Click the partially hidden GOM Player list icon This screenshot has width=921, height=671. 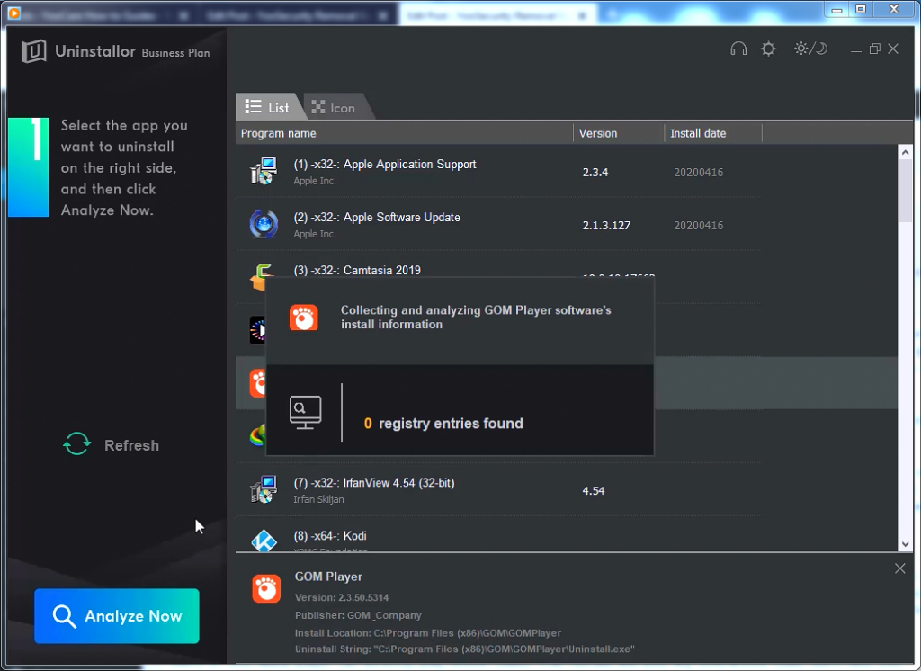click(x=257, y=383)
